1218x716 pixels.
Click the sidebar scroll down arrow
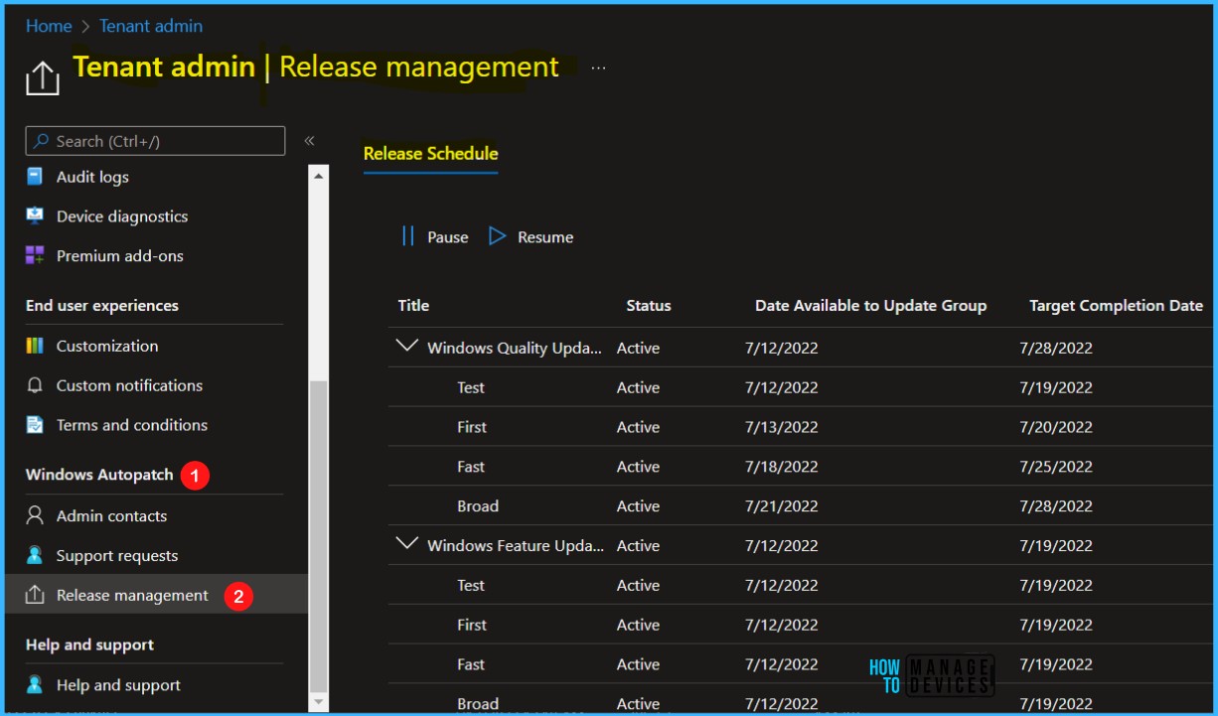pyautogui.click(x=319, y=702)
